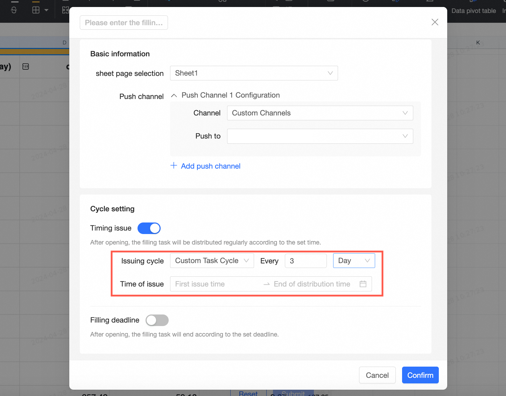Click the strikethrough formatting icon
This screenshot has height=396, width=506.
tap(14, 10)
